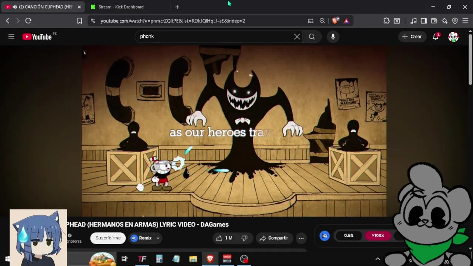Screen dimensions: 473x266
Task: Click the taskbar search highlight picture
Action: [x=102, y=259]
